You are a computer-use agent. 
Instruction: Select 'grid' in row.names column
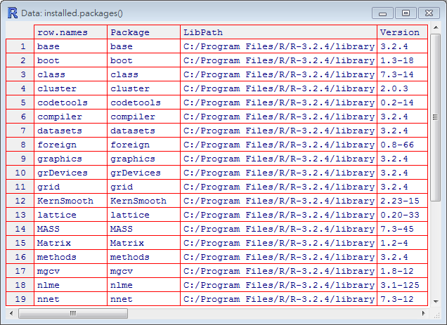click(71, 187)
